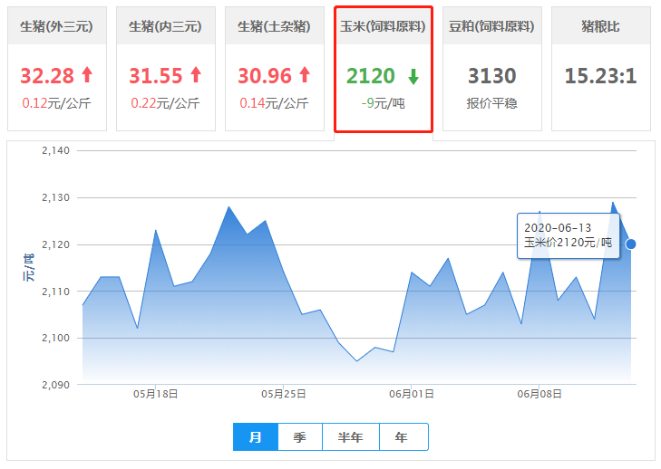Click the green down arrow beside 2120
The image size is (661, 469).
pyautogui.click(x=413, y=76)
